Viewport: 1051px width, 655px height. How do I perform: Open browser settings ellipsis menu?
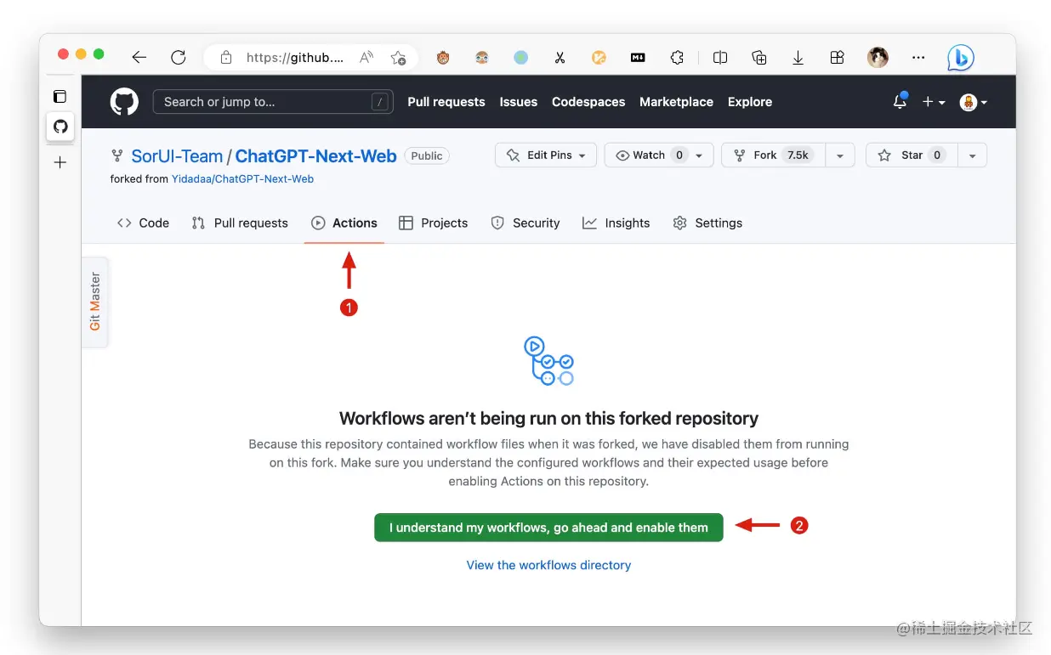pyautogui.click(x=918, y=58)
